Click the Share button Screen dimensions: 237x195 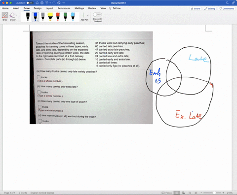click(196, 8)
